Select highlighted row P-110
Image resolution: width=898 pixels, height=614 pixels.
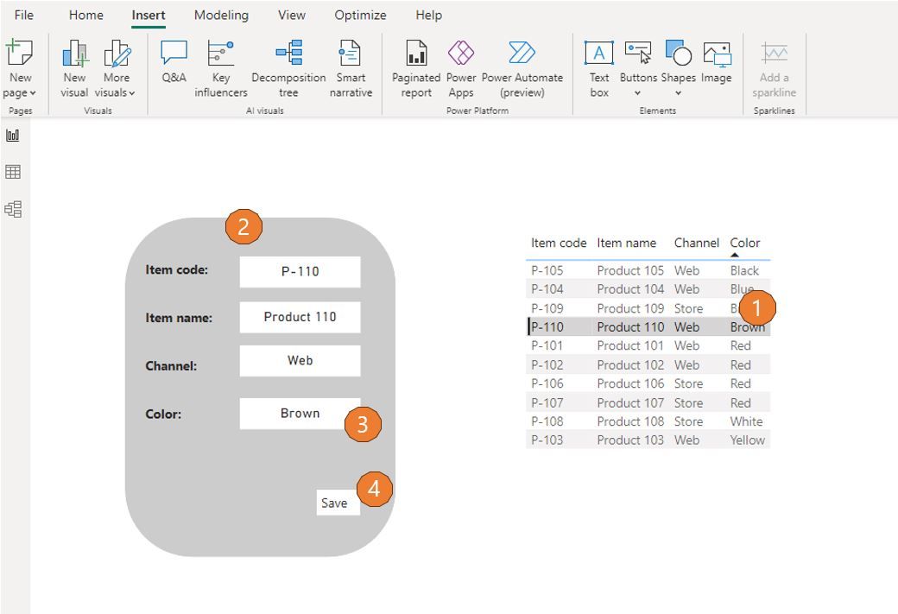(648, 327)
